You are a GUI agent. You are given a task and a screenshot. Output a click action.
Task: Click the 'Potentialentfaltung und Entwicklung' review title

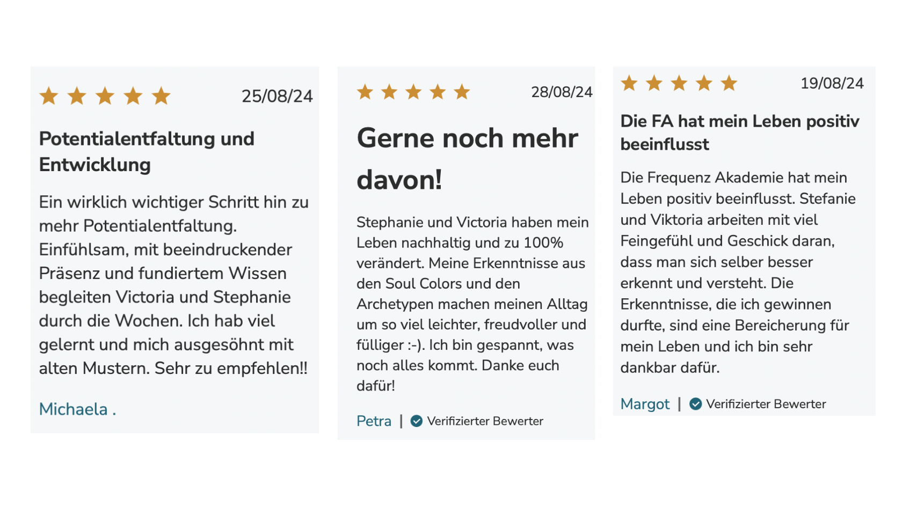tap(147, 152)
